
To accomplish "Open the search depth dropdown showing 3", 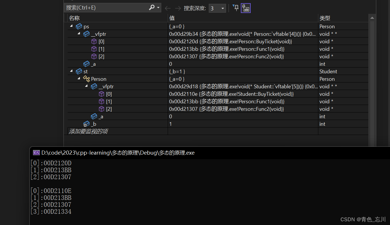I will click(x=217, y=8).
